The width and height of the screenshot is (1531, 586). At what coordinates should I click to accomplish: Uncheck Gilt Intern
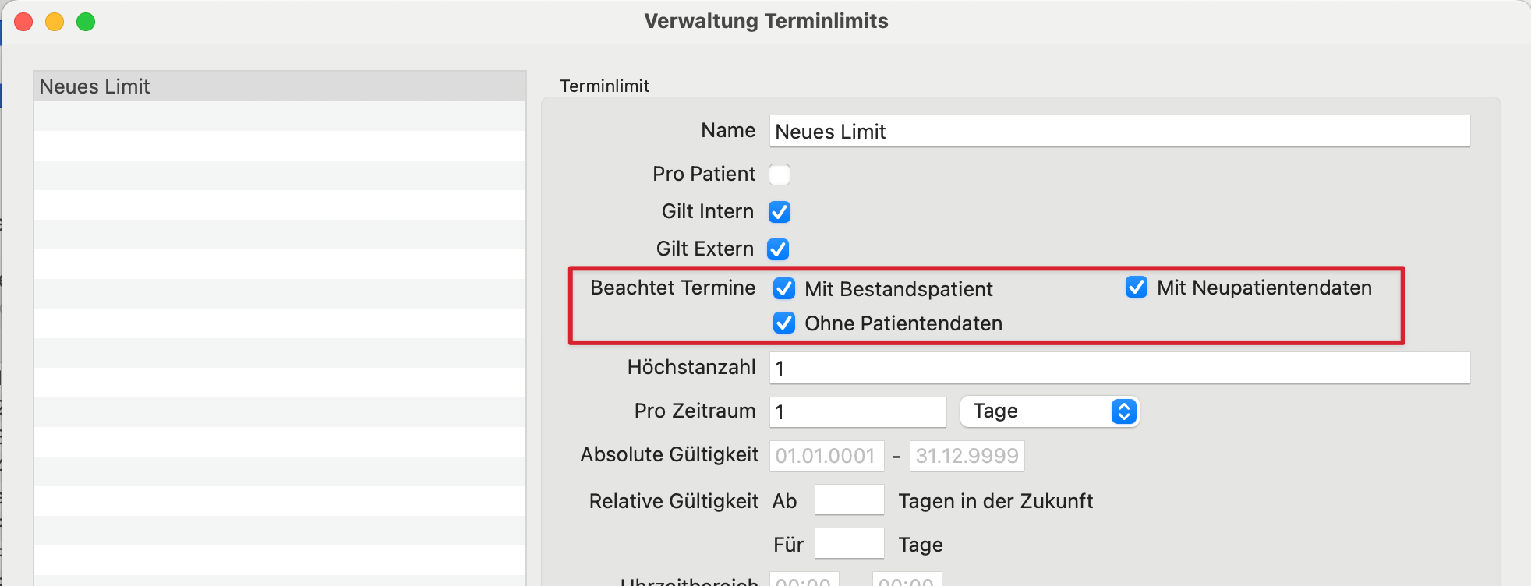tap(780, 212)
